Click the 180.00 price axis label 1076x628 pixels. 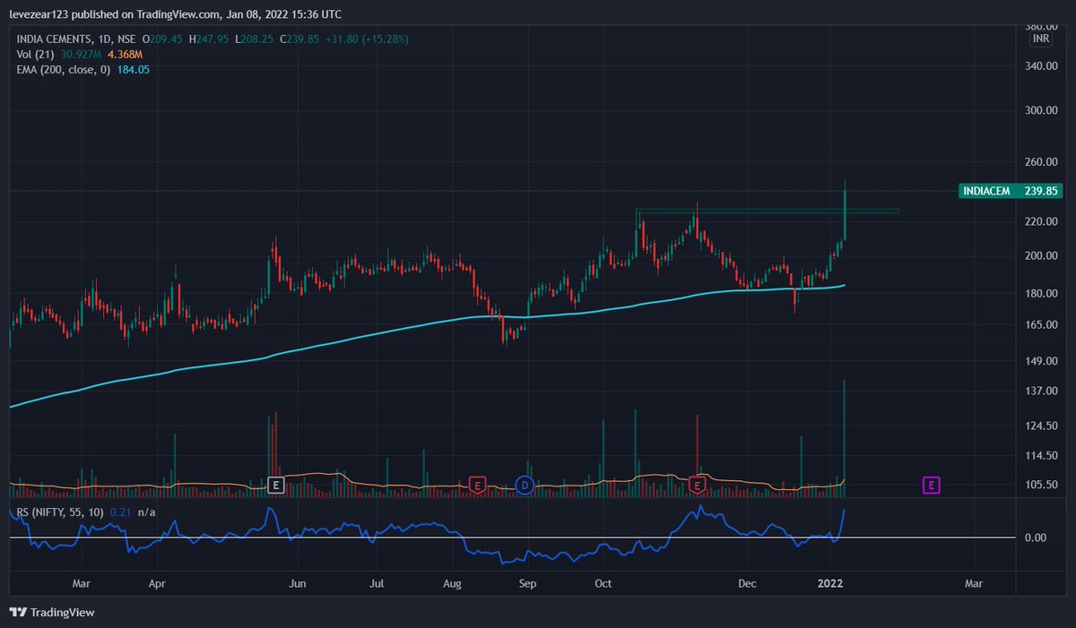click(x=1041, y=294)
